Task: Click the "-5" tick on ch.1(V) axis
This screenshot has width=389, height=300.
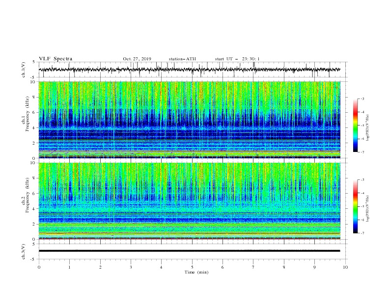Action: (x=33, y=77)
